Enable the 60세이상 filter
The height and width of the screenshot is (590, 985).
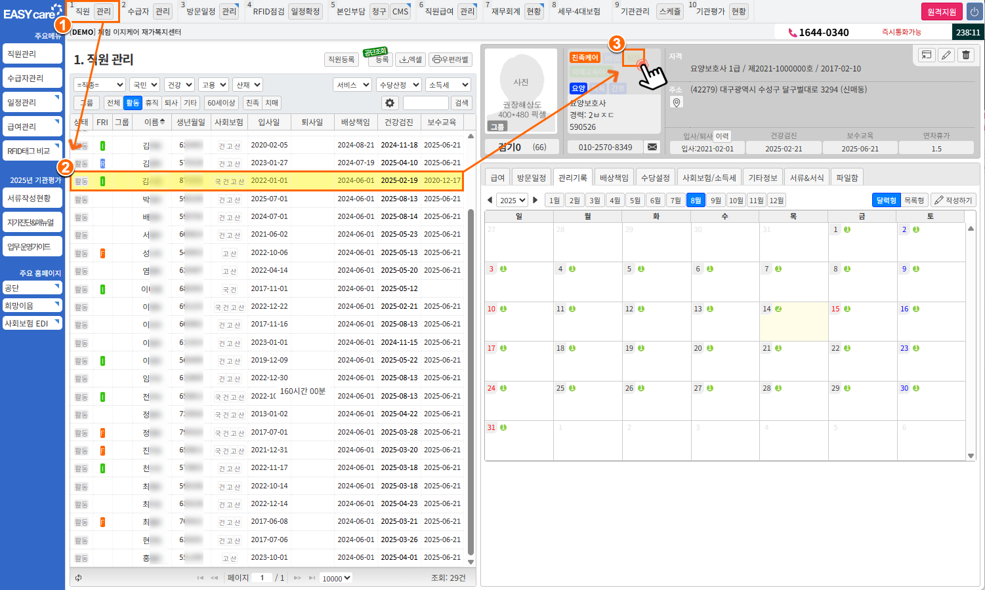221,103
